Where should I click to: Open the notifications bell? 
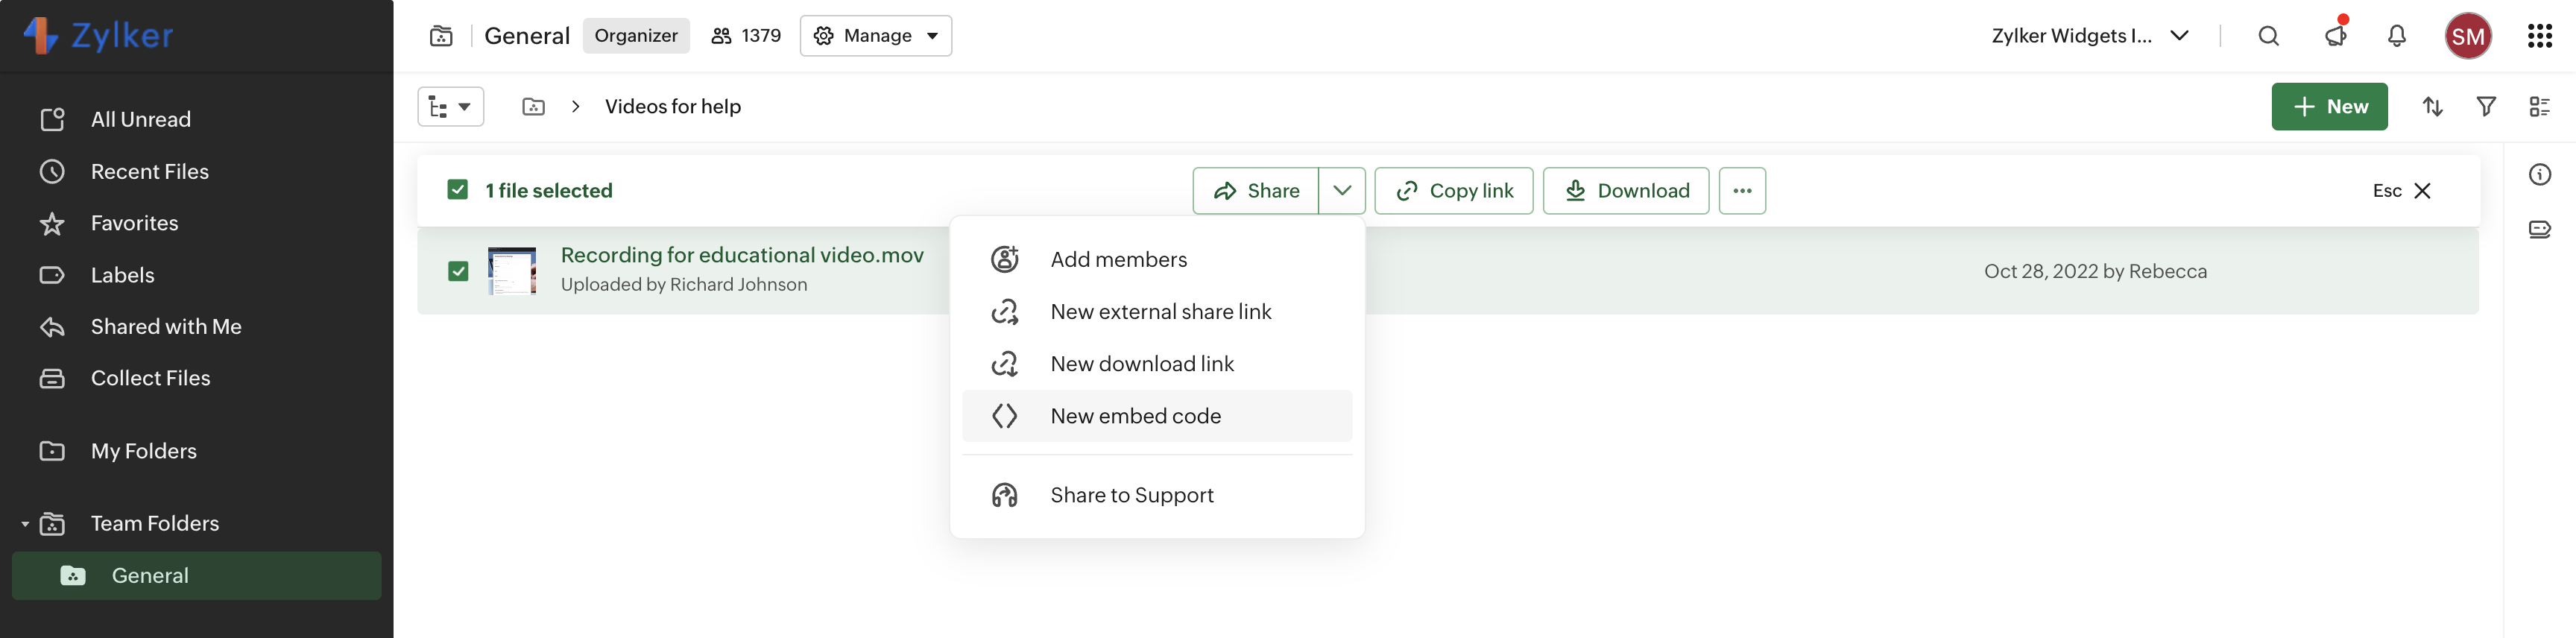point(2396,36)
